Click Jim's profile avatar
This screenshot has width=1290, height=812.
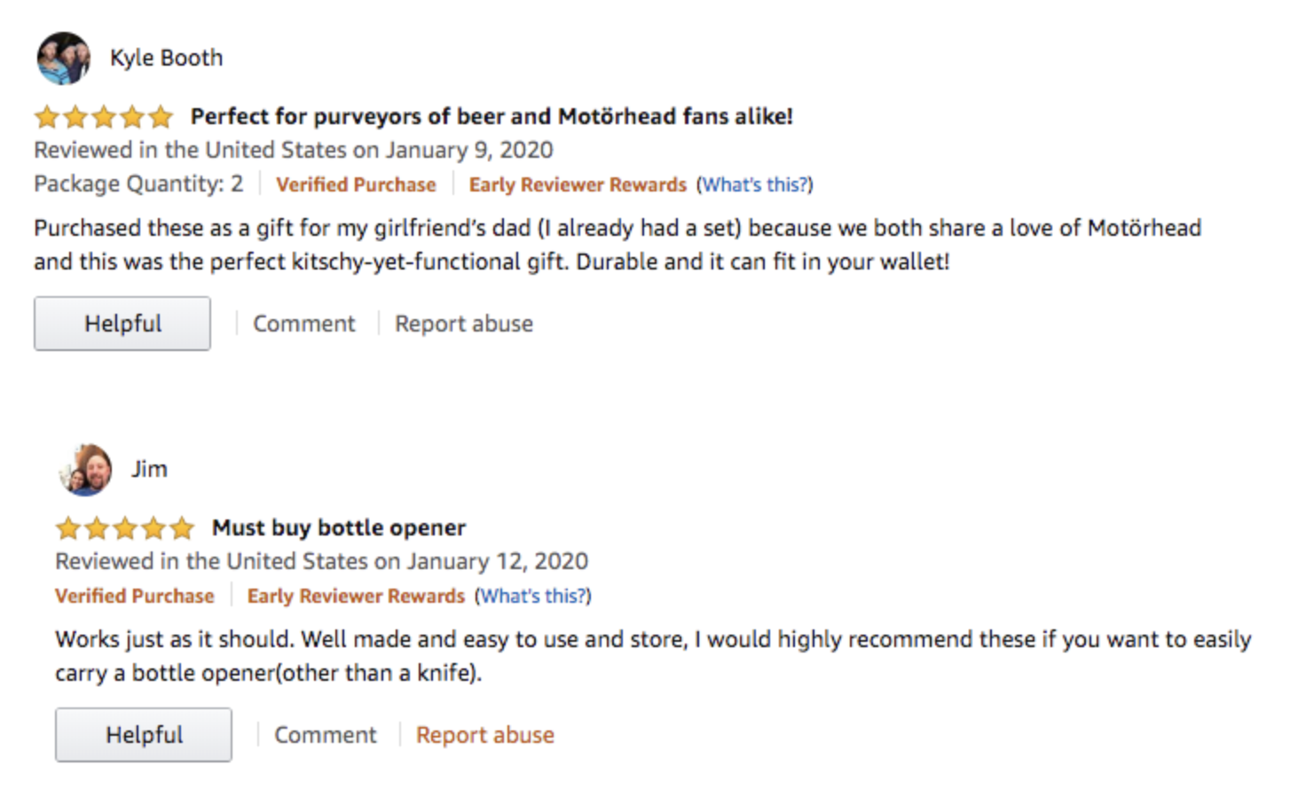click(x=85, y=470)
